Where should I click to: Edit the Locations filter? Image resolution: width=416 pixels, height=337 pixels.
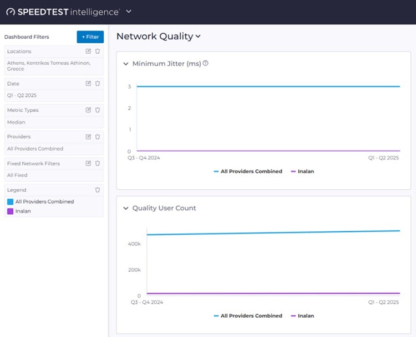point(88,51)
